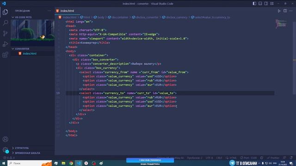
Task: Open editor More Actions ellipsis
Action: coord(291,11)
